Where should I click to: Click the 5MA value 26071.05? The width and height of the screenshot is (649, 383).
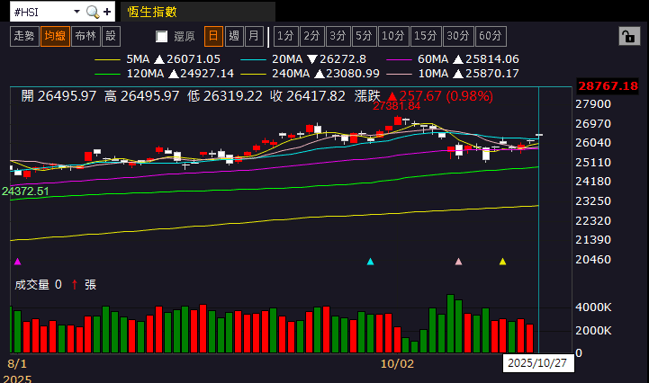[194, 59]
